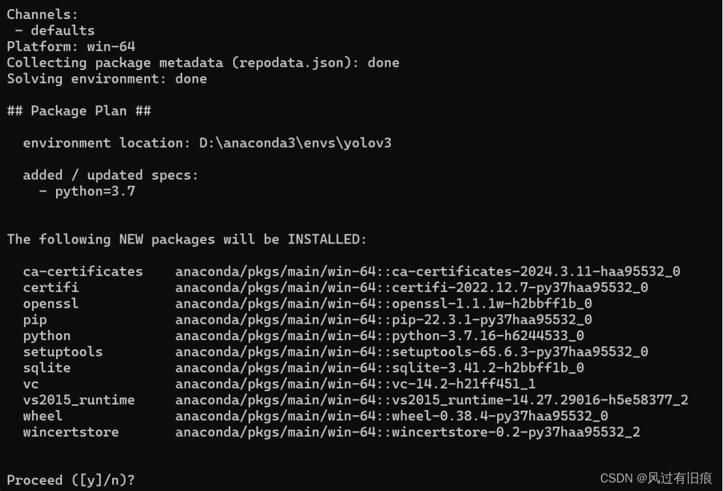Click the ## Package Plan ## heading
The width and height of the screenshot is (723, 491).
pos(79,111)
